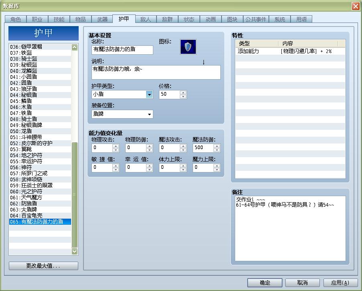Click the 取消 button
Screen dimensions: 362x291
pos(302,282)
